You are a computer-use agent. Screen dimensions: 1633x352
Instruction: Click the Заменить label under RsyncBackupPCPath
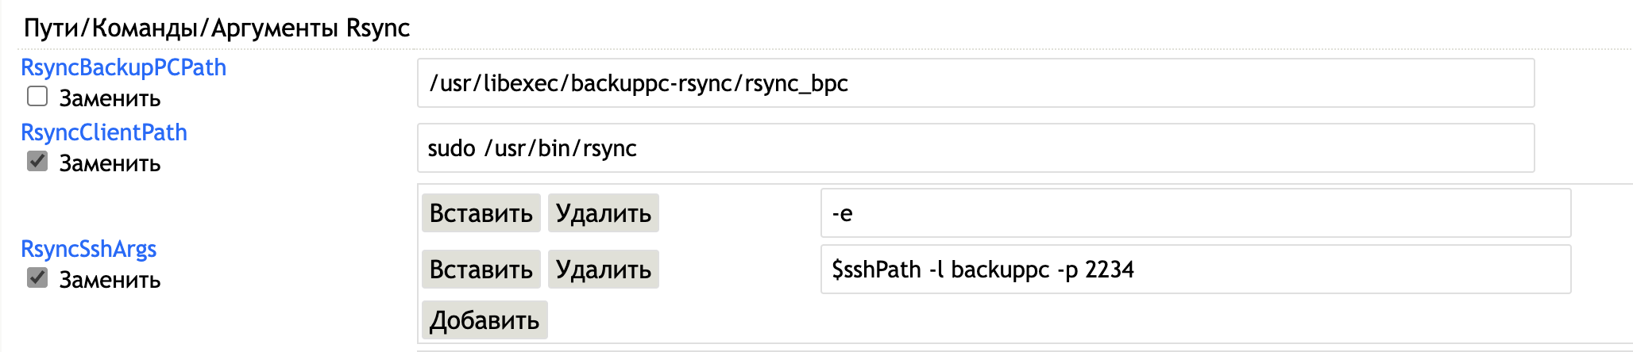(110, 98)
